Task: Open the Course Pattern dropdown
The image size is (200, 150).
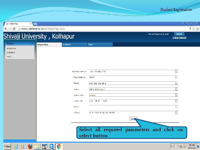Action: (x=177, y=95)
